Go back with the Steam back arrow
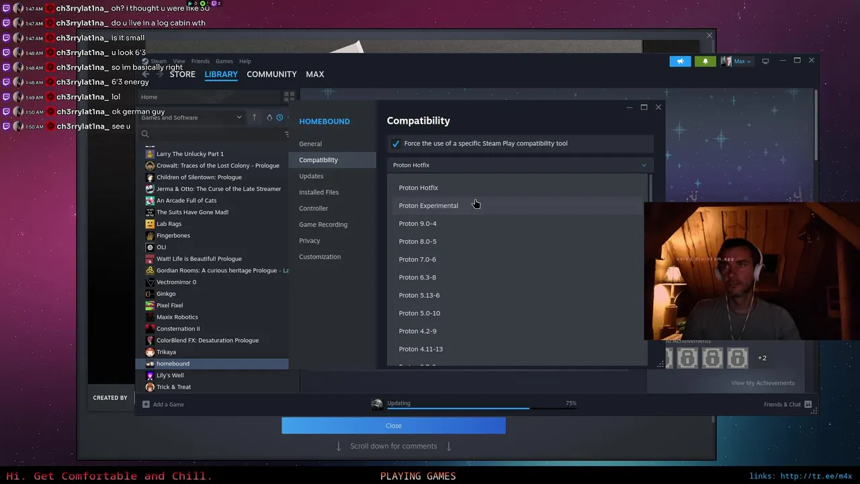 (146, 74)
